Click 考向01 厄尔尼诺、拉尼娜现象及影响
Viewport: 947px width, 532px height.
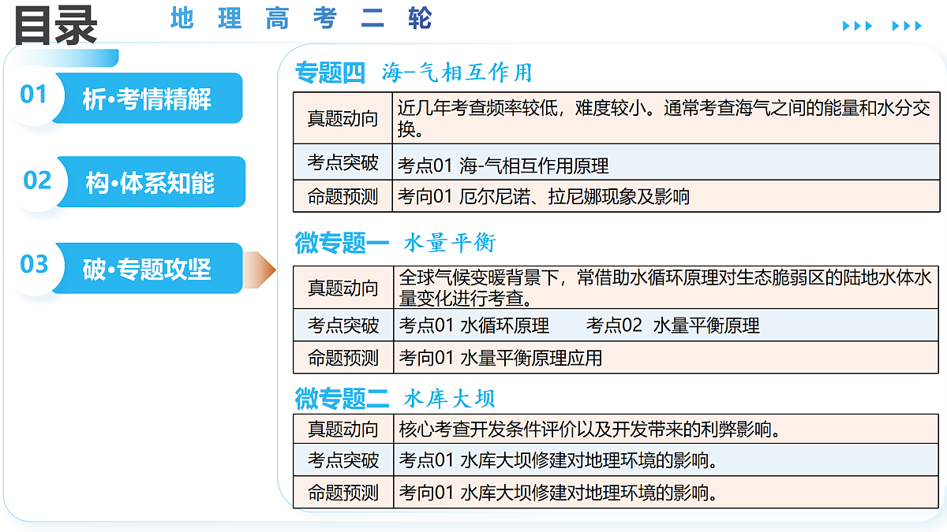544,196
